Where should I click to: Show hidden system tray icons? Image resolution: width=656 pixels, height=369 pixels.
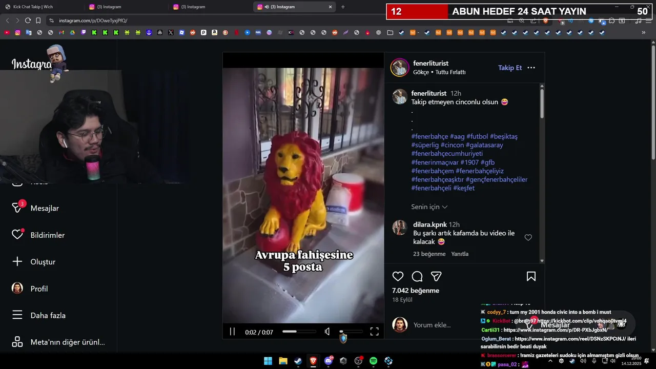pos(550,361)
